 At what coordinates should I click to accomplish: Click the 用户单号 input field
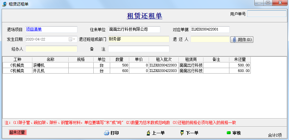point(266,14)
